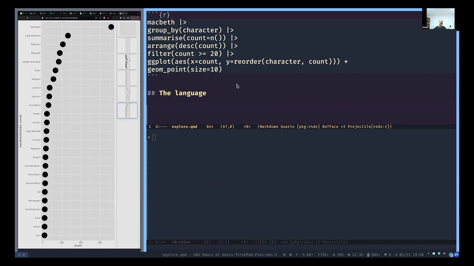
Task: Select the fourth plot history thumbnail
Action: pyautogui.click(x=127, y=78)
